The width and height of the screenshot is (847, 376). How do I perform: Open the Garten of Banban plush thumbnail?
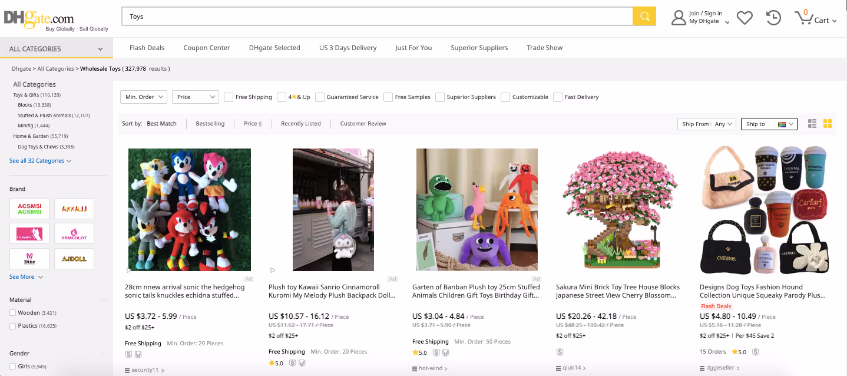[477, 210]
